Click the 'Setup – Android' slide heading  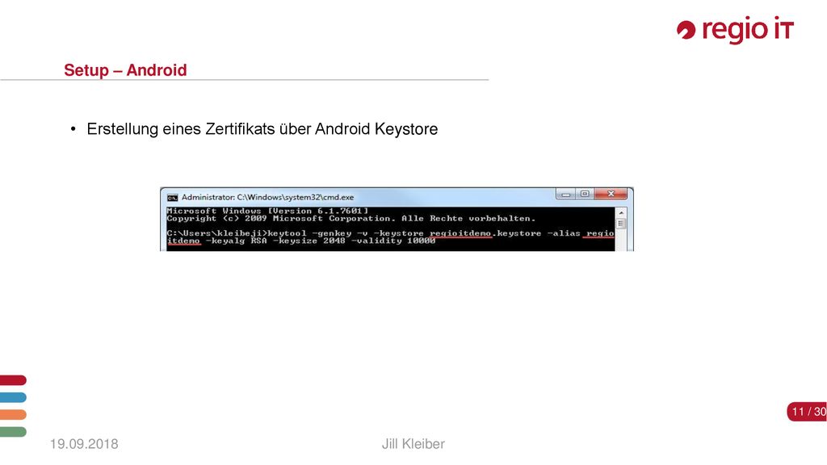(125, 70)
